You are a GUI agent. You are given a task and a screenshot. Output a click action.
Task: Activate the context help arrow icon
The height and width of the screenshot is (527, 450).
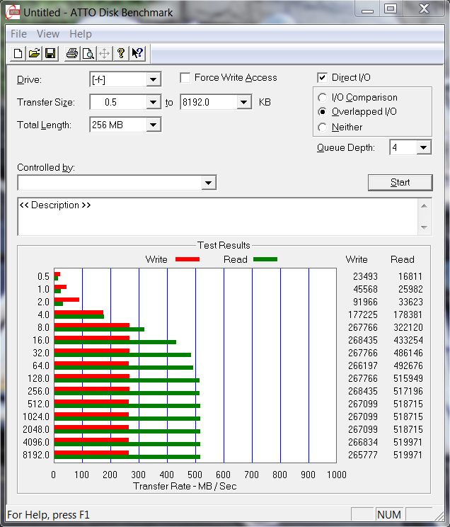(137, 54)
